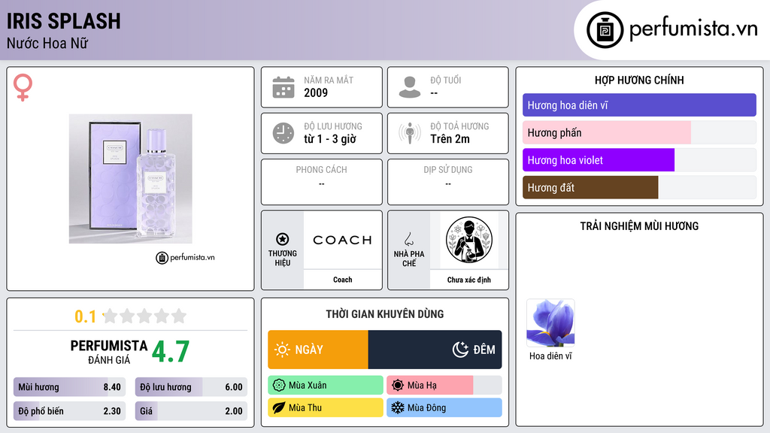
Task: Click the pink Hương phấn accord bar
Action: 607,132
